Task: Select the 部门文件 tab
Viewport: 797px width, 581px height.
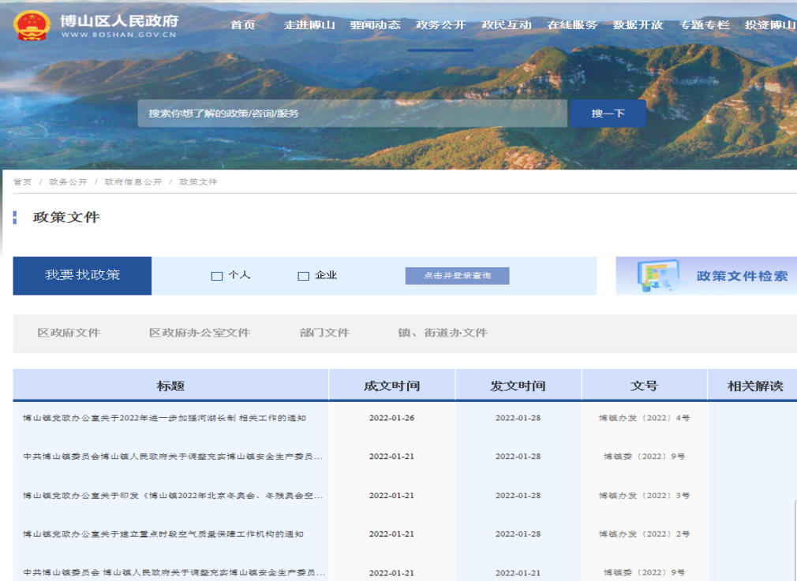Action: [324, 333]
